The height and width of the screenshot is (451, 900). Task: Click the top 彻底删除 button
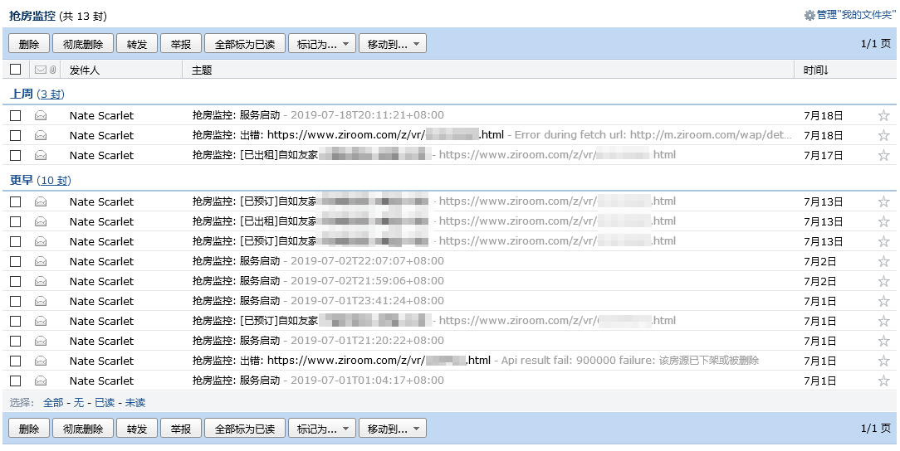pyautogui.click(x=82, y=44)
